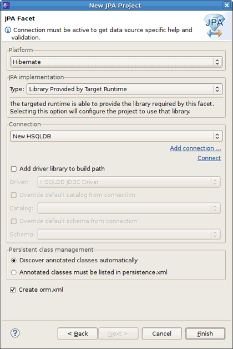Click the Persistent class management group label

pyautogui.click(x=51, y=250)
